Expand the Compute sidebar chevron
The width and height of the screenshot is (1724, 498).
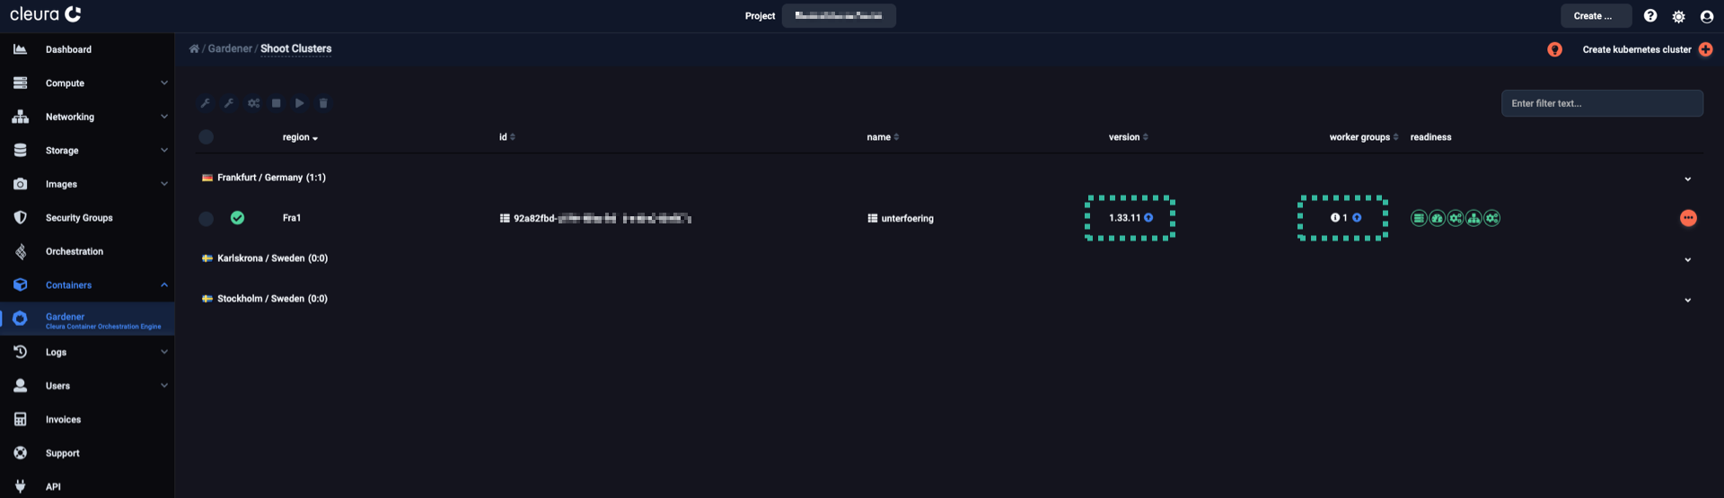(x=163, y=83)
